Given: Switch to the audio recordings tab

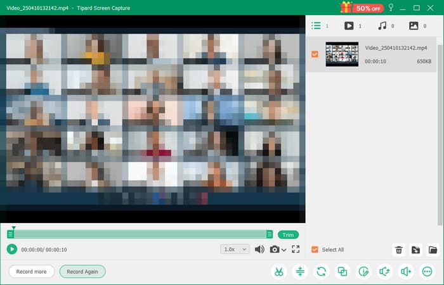Looking at the screenshot, I should pos(382,26).
